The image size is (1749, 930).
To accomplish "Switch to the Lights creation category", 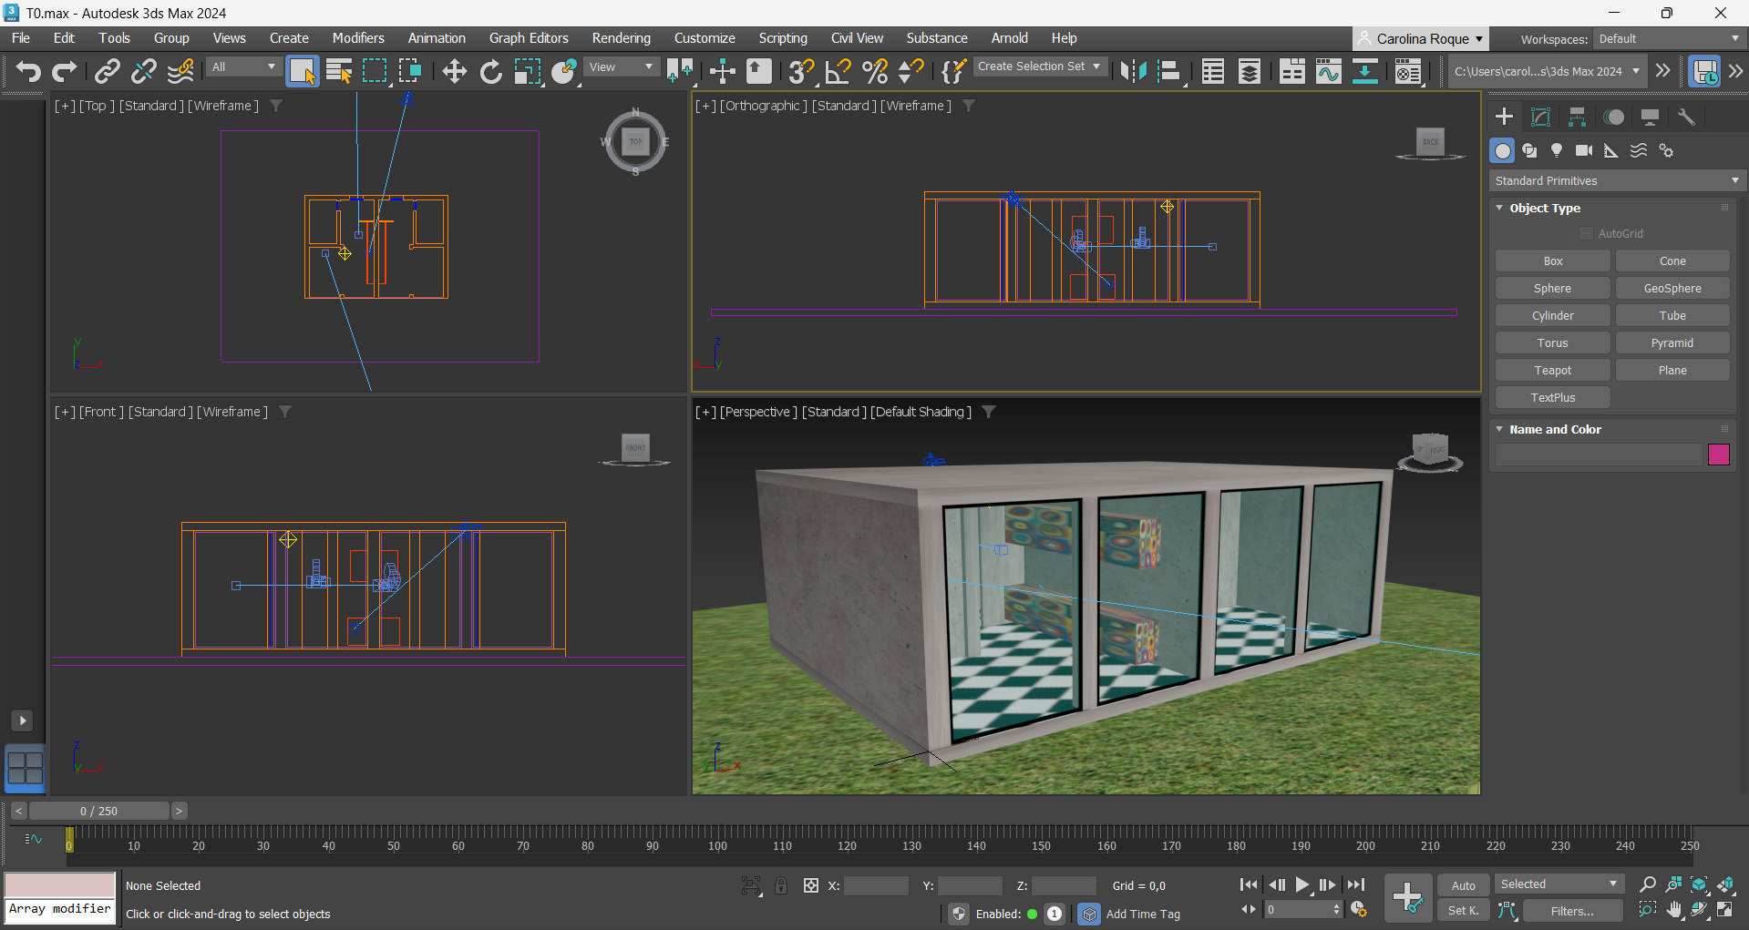I will [x=1557, y=150].
